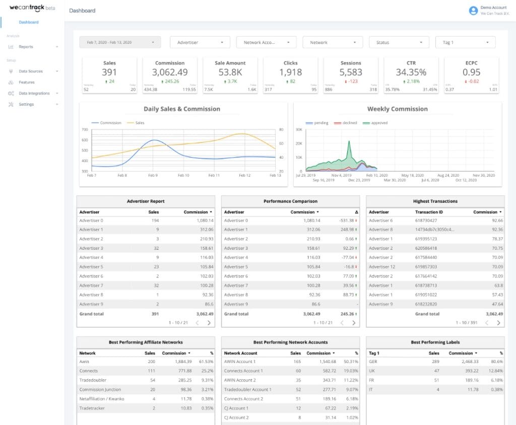The width and height of the screenshot is (516, 425).
Task: Click the Data Integrations gears icon
Action: (x=11, y=93)
